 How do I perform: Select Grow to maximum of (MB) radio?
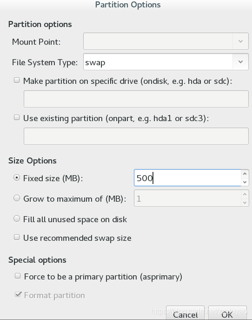pyautogui.click(x=17, y=198)
